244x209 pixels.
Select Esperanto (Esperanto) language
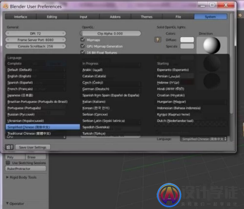[x=192, y=70]
